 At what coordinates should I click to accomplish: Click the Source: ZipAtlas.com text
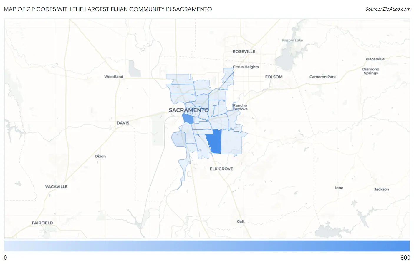388,9
